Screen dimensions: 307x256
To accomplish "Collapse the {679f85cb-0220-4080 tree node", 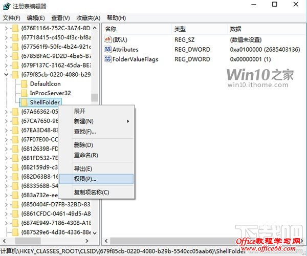I will pos(6,75).
